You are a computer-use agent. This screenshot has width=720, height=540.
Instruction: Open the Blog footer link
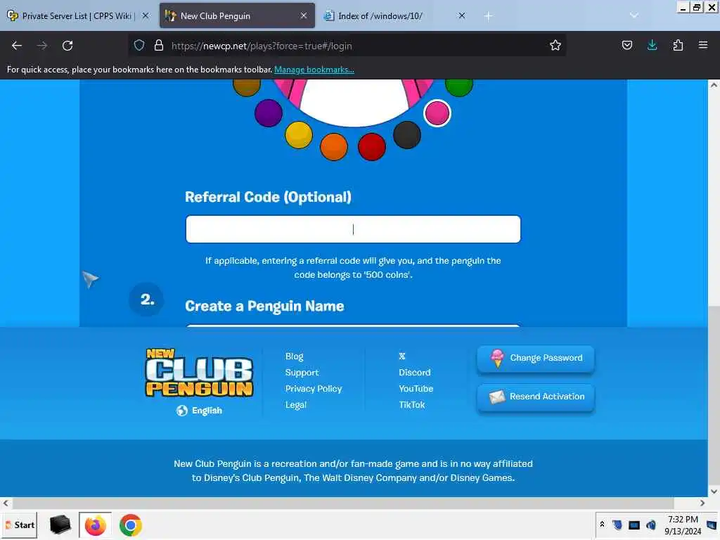pyautogui.click(x=295, y=356)
